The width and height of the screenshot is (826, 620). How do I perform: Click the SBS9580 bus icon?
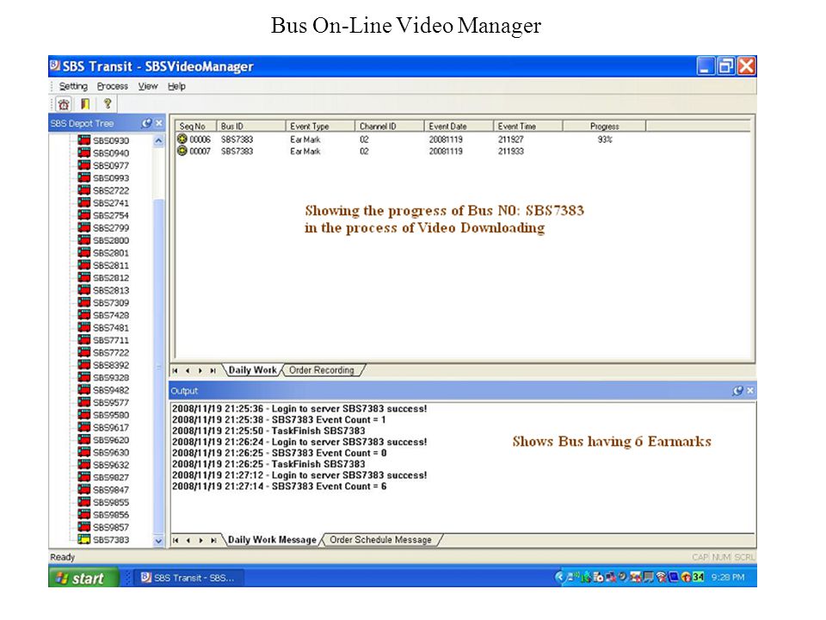83,414
